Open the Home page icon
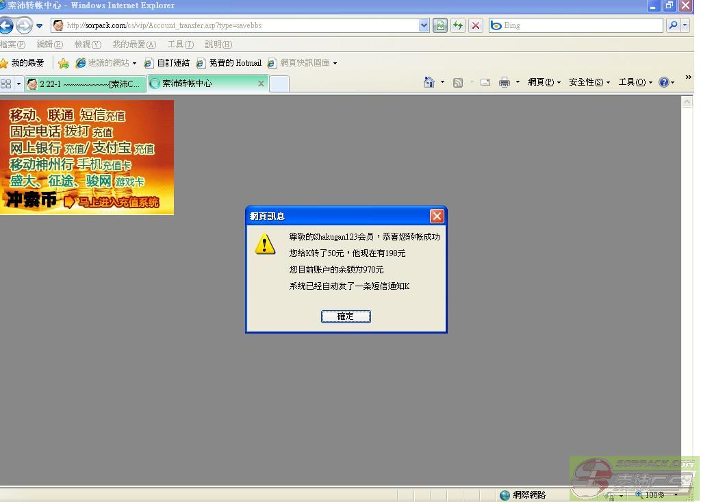701x502 pixels. 429,82
